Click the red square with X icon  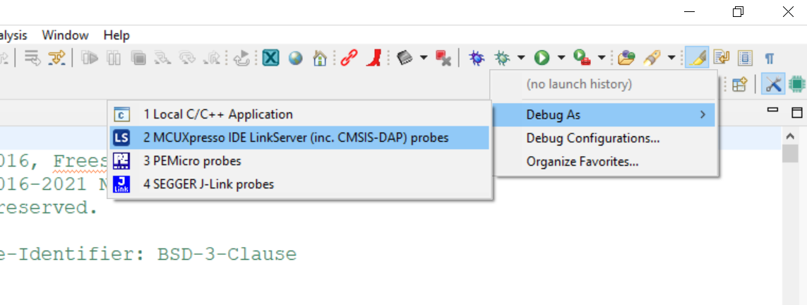[443, 58]
